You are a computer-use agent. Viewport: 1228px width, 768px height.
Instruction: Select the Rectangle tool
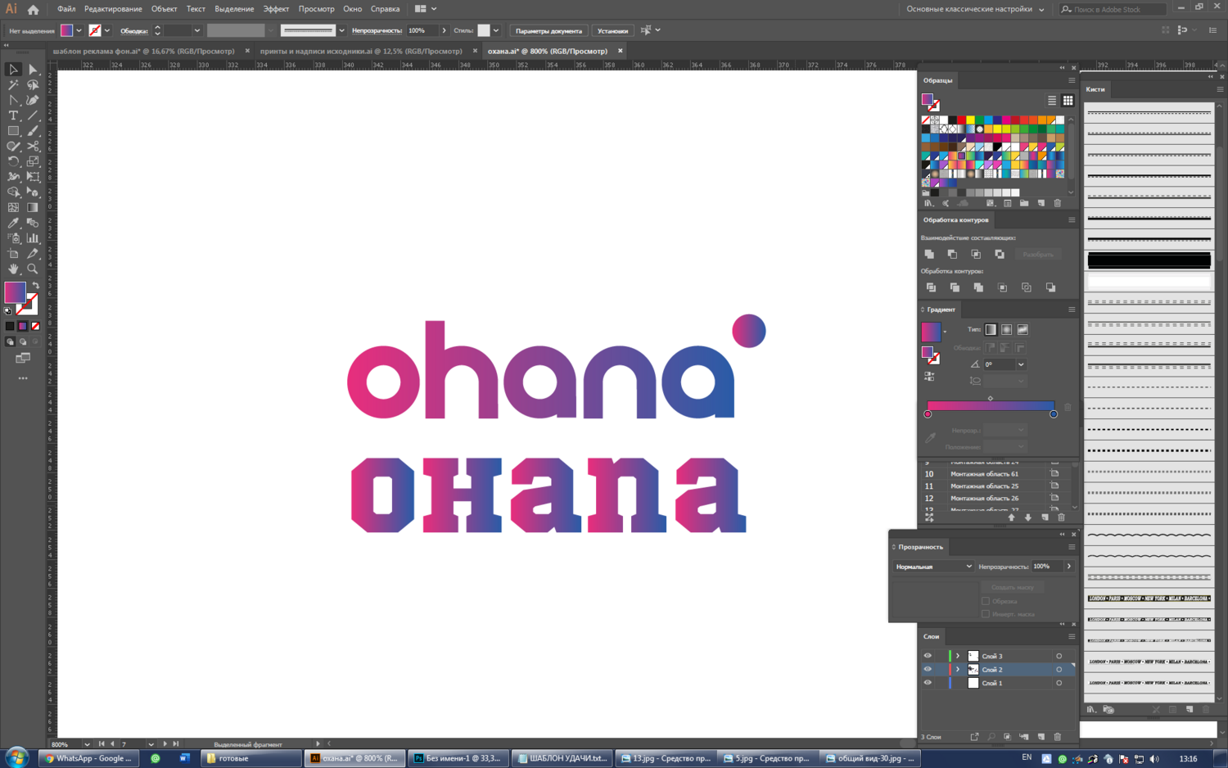13,131
